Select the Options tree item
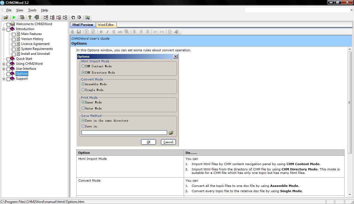Screen dimensions: 354x204 22,74
